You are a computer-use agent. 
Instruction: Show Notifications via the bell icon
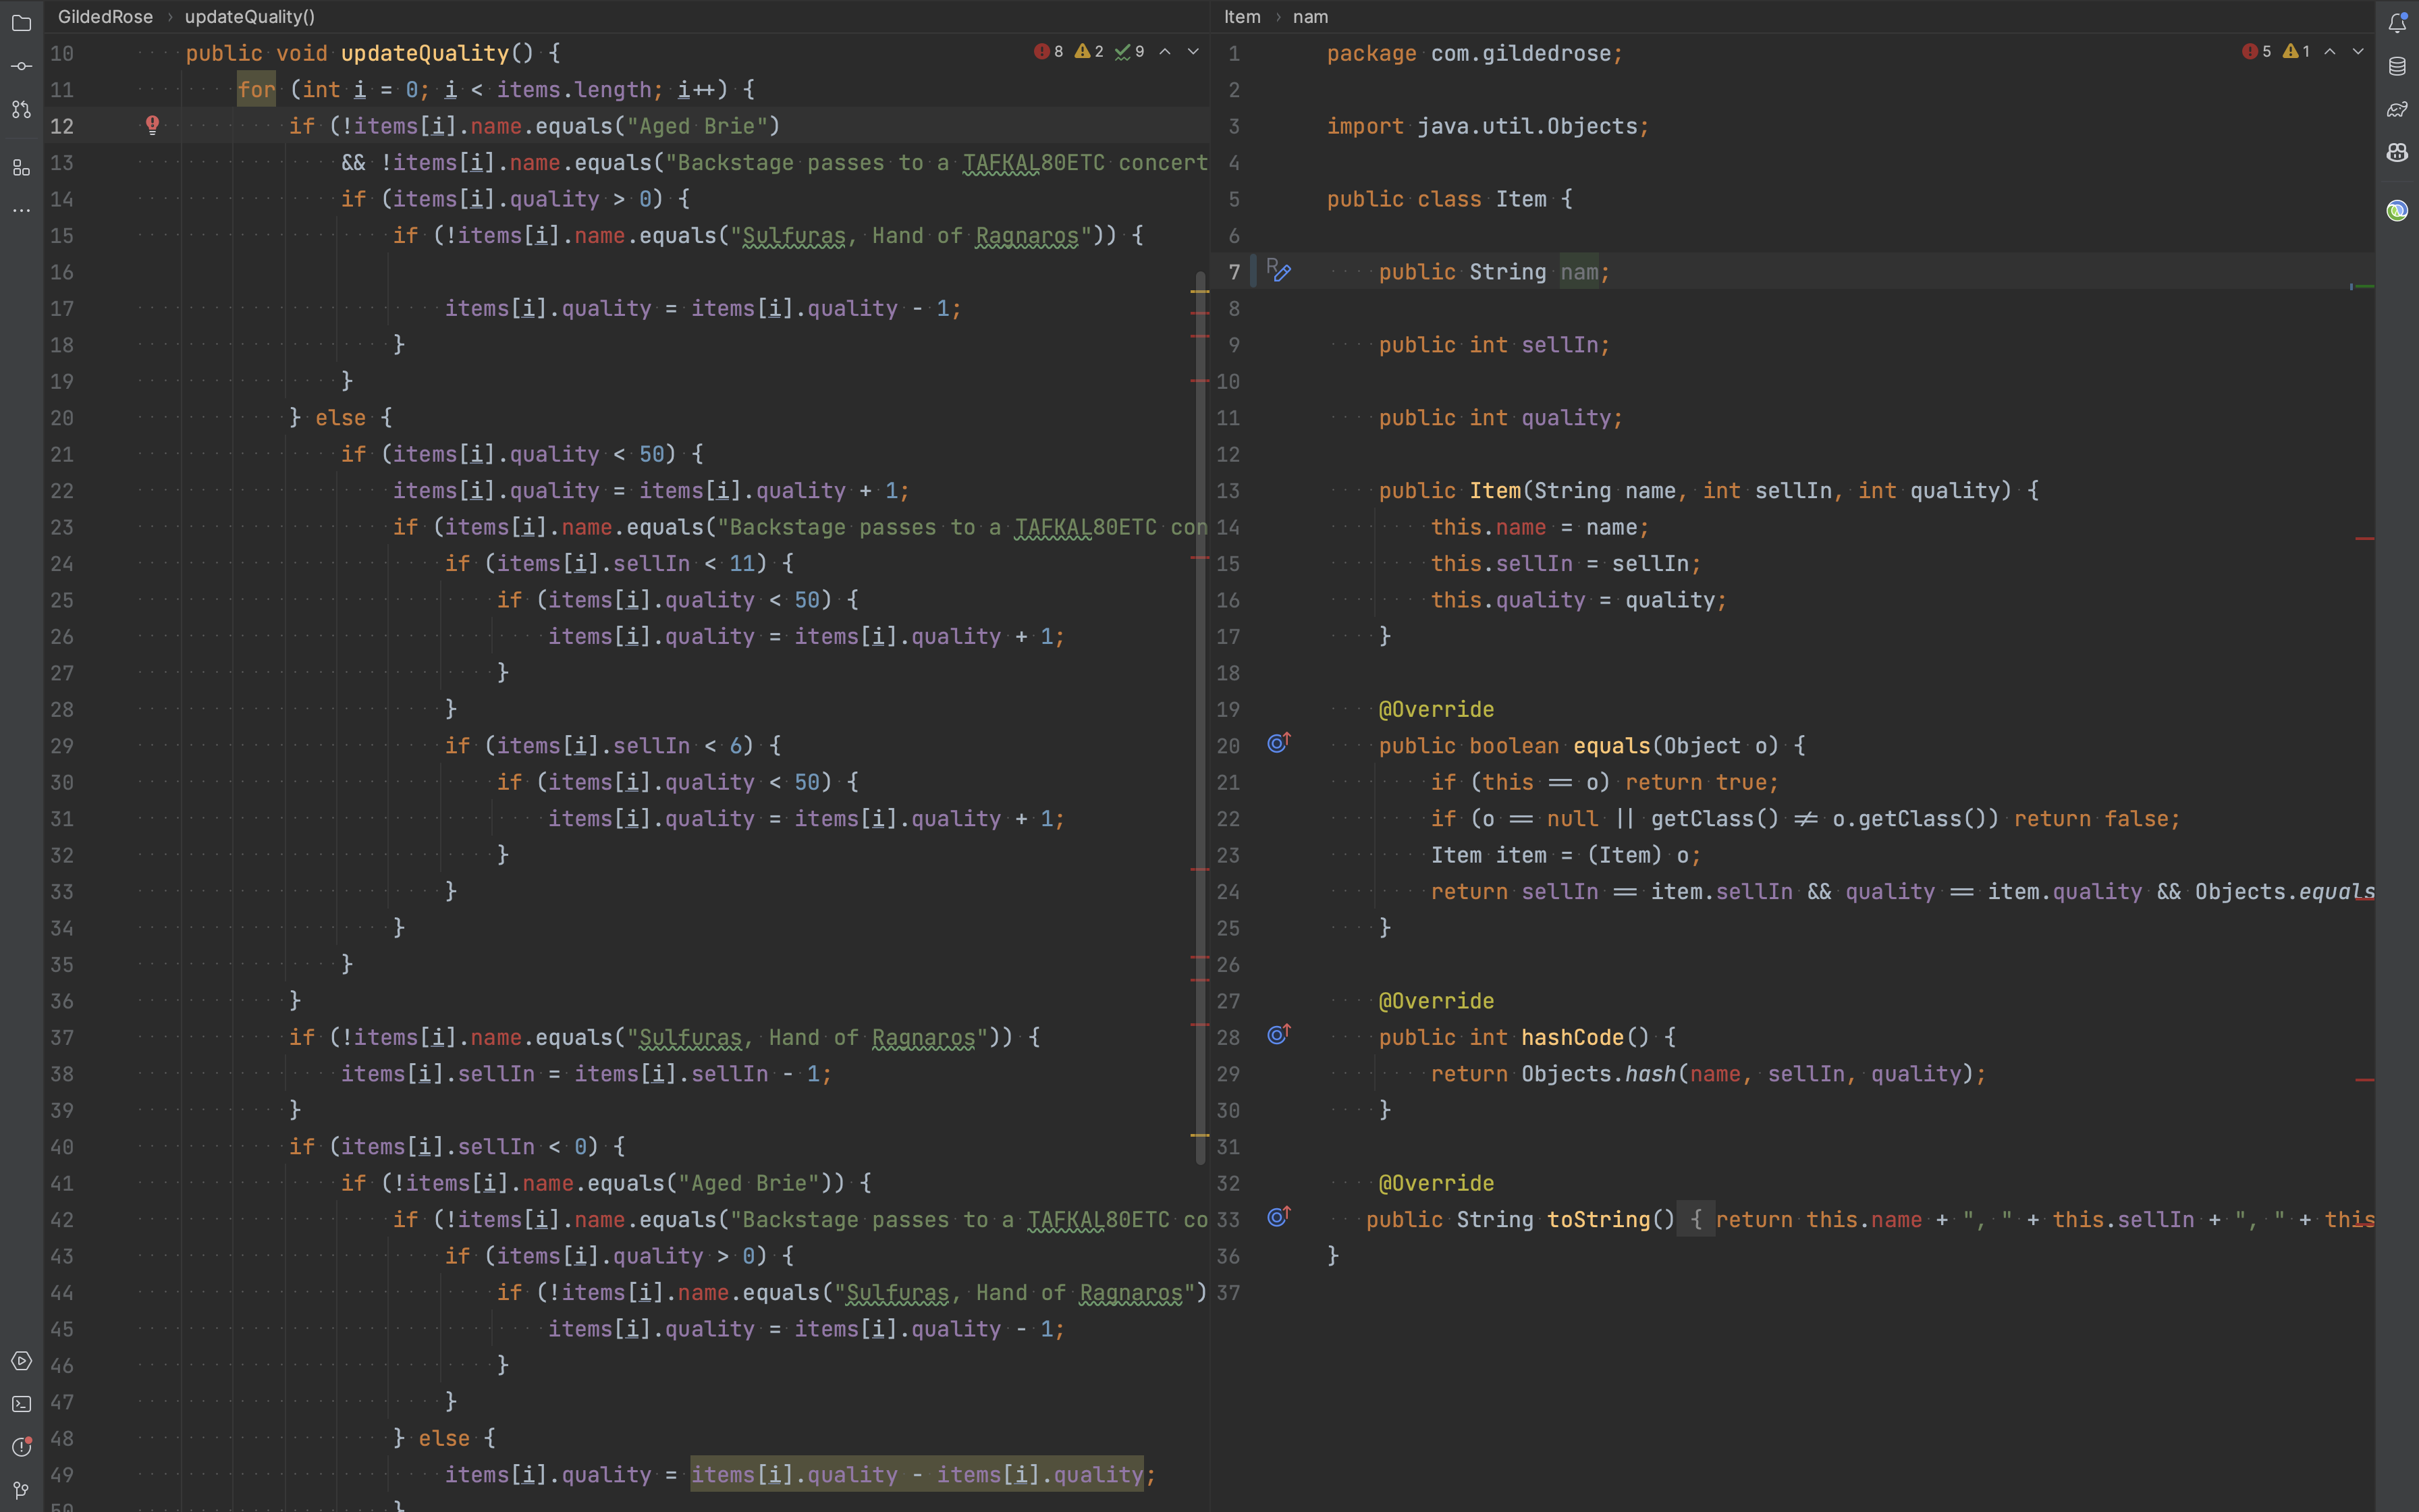pyautogui.click(x=2397, y=22)
